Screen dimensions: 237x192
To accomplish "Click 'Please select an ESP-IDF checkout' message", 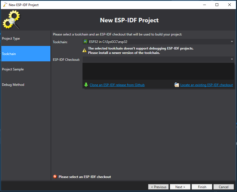I will pos(85,177).
